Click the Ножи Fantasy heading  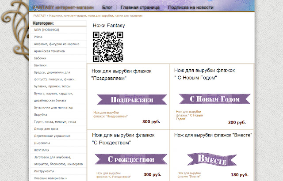click(x=109, y=26)
